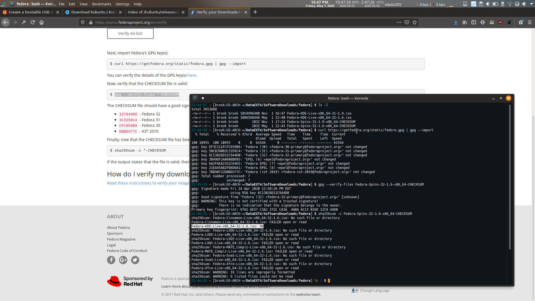Image resolution: width=535 pixels, height=301 pixels.
Task: Toggle the Firefox sidebar
Action: [x=474, y=22]
